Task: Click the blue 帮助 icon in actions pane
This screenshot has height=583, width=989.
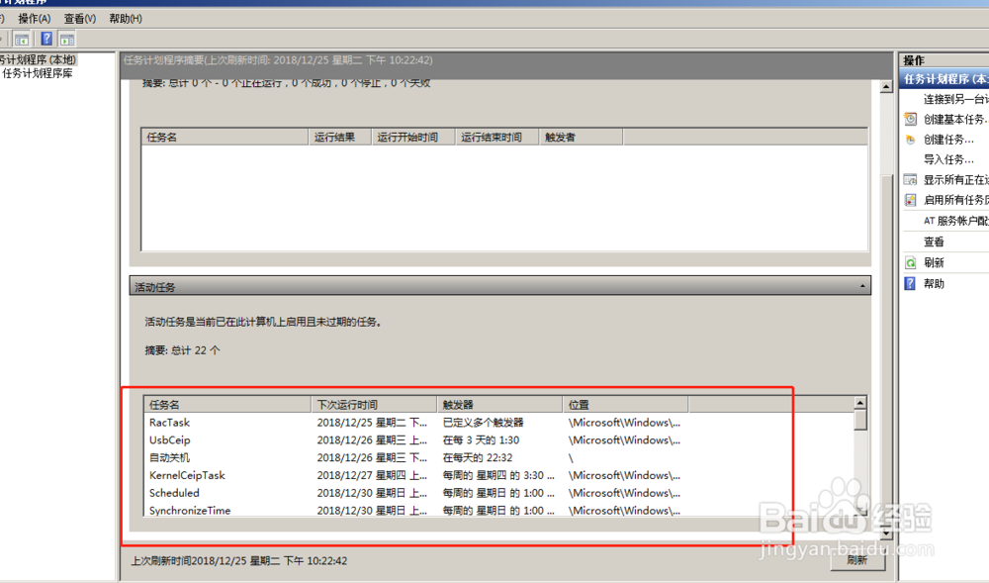Action: (910, 283)
